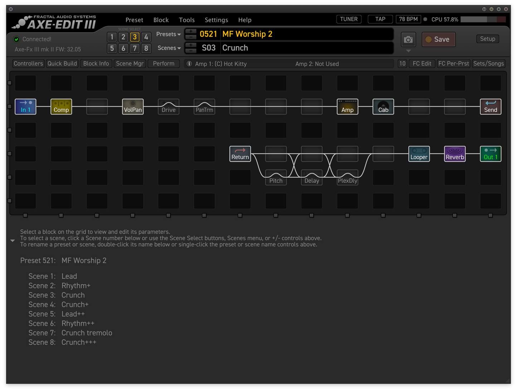
Task: Click the CPU usage meter bar
Action: (483, 19)
